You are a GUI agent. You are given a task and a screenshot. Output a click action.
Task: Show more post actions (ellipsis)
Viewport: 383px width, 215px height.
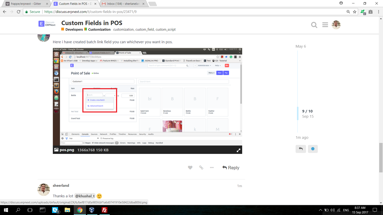(x=212, y=167)
